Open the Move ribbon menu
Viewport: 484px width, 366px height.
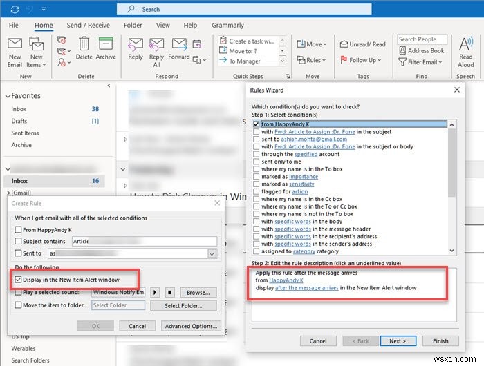coord(311,44)
